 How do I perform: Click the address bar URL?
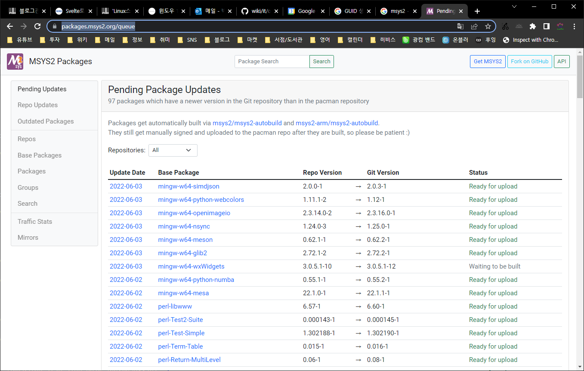[98, 26]
